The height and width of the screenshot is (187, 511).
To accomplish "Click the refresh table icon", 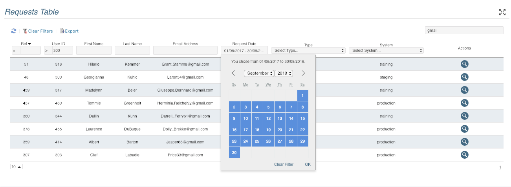I will coord(14,31).
